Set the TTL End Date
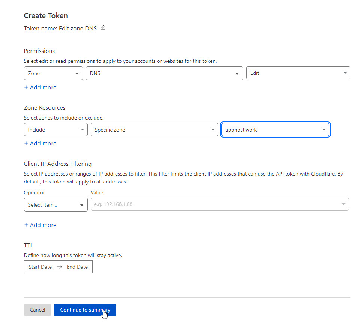The width and height of the screenshot is (361, 327). (77, 267)
